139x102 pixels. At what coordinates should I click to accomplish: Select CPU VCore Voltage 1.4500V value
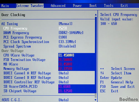[66, 55]
